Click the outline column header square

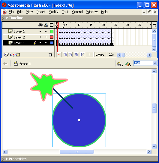point(52,25)
